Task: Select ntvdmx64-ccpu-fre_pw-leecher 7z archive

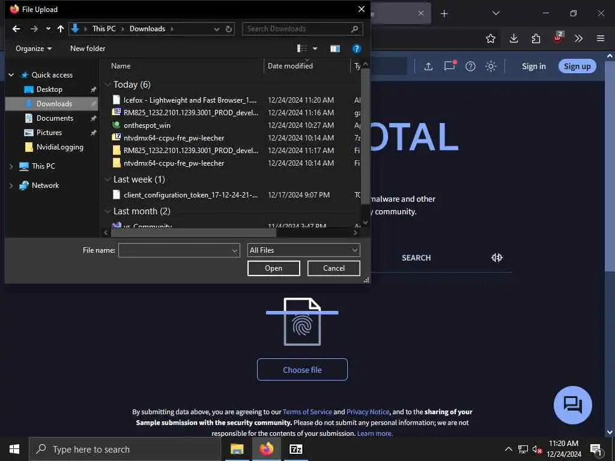Action: pos(174,138)
